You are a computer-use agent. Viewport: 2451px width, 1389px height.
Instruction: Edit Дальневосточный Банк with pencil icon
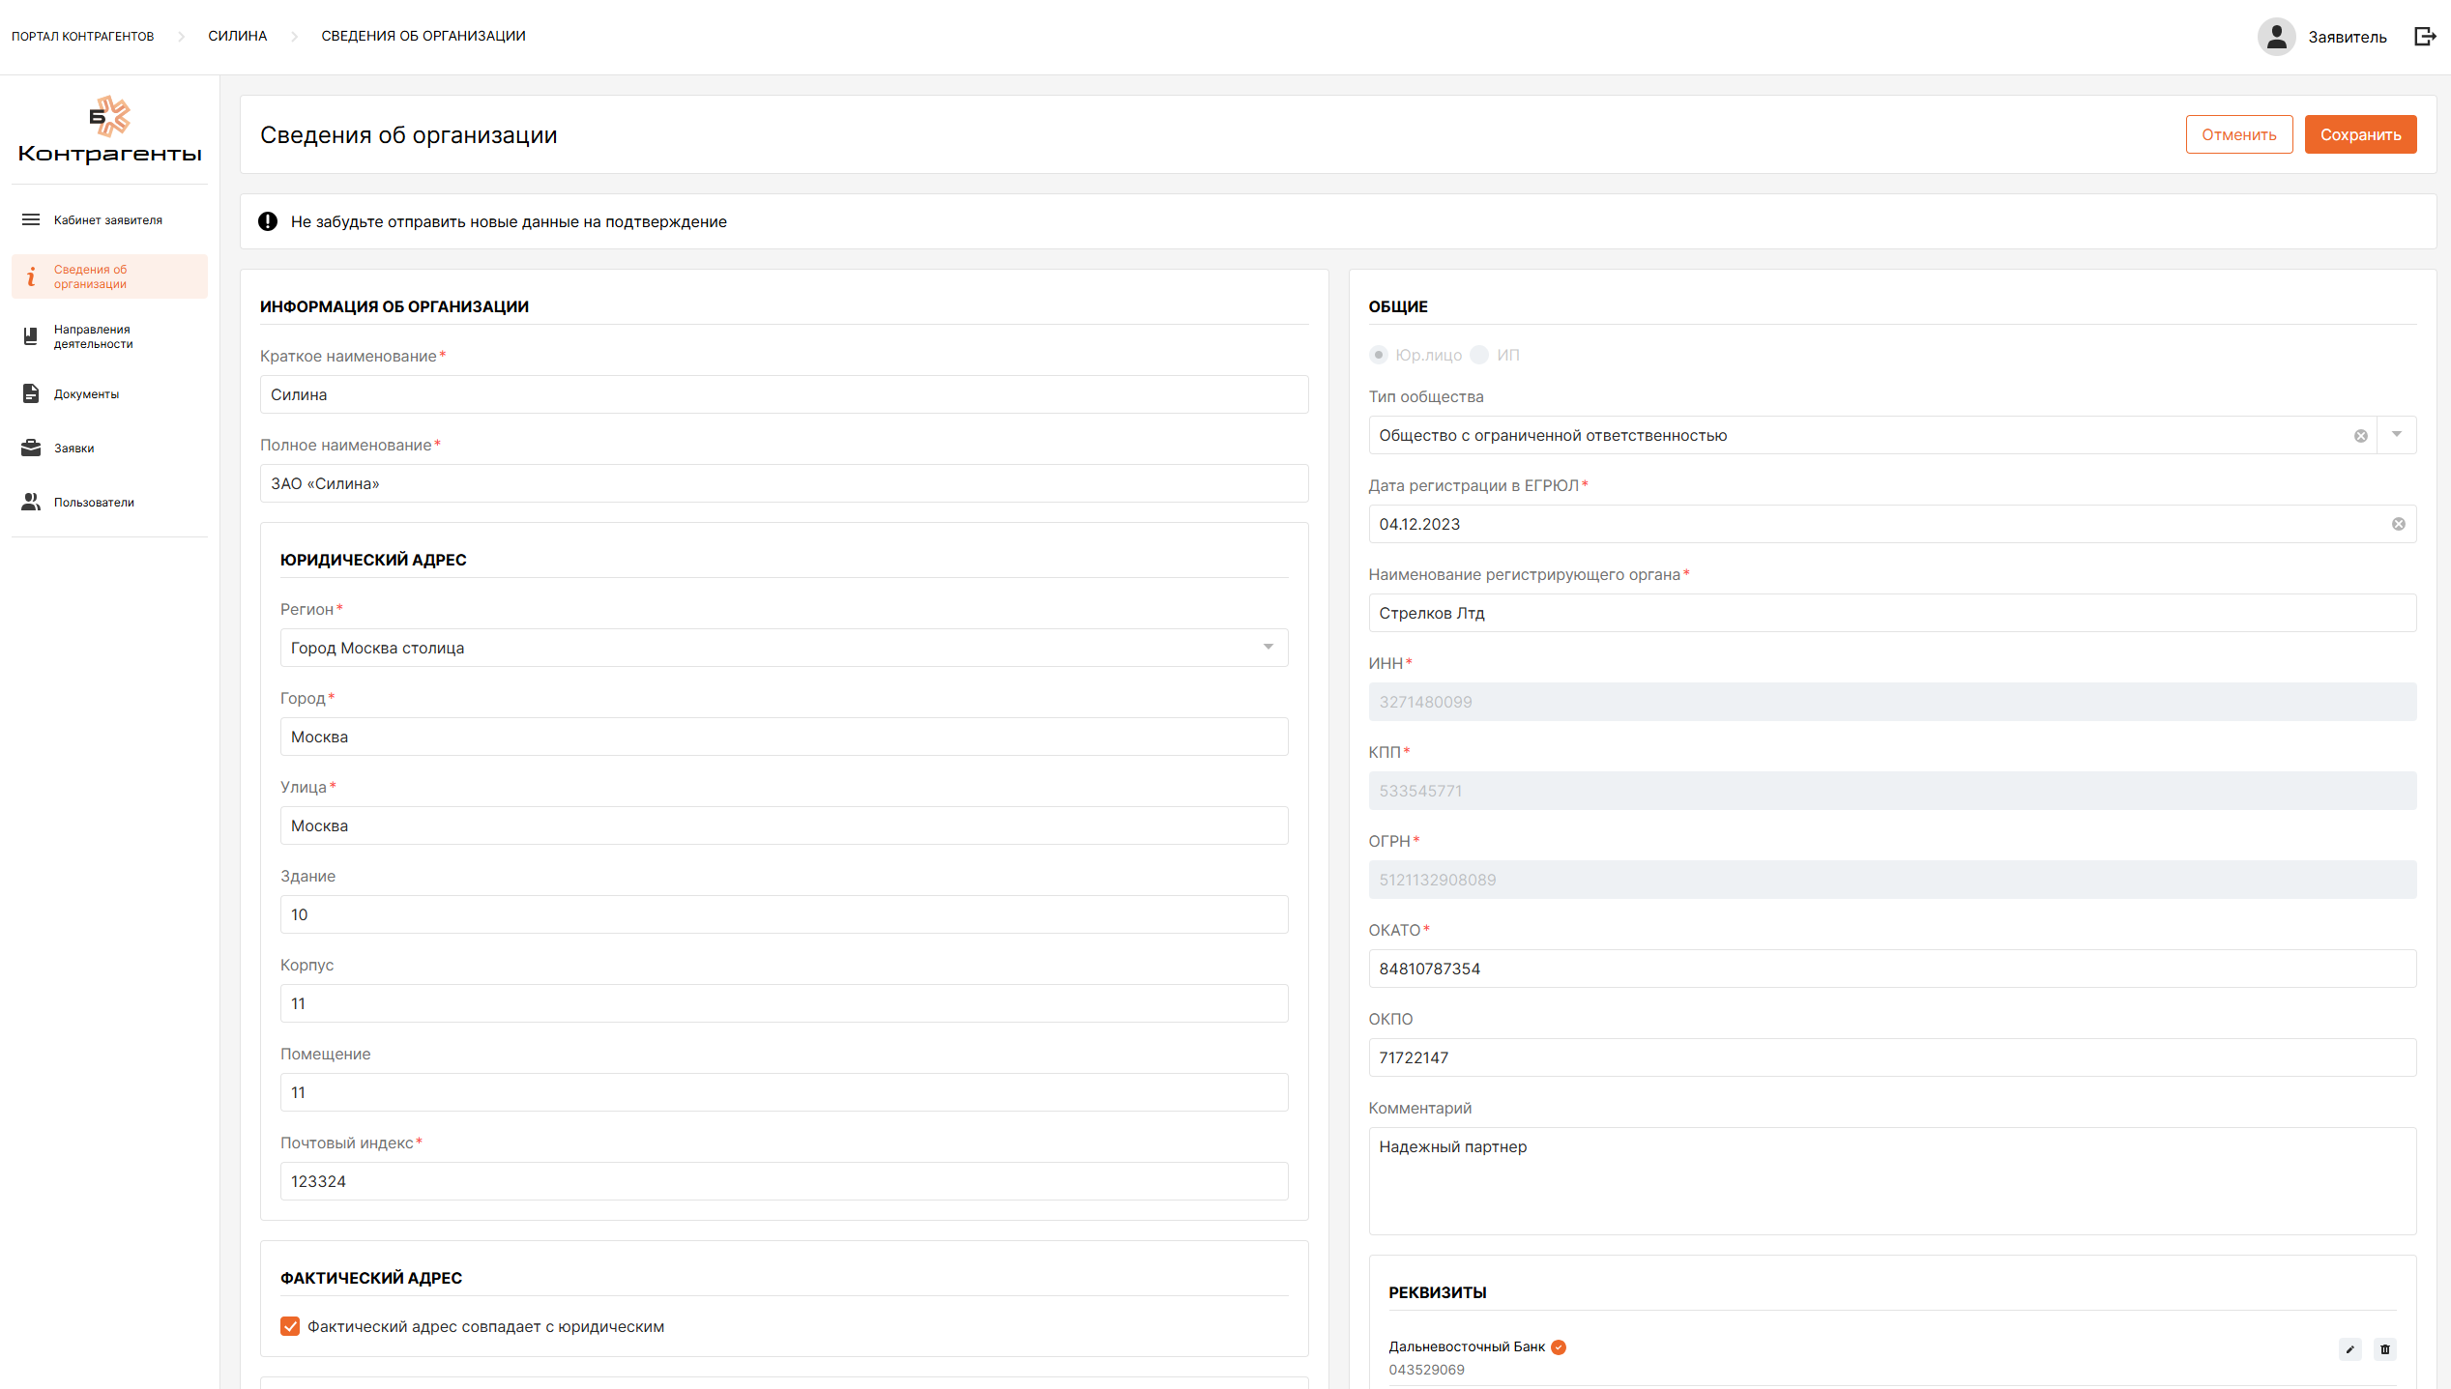[2349, 1349]
